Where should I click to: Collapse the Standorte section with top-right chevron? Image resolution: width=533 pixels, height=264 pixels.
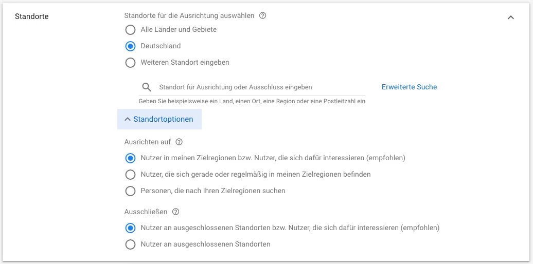[x=510, y=17]
